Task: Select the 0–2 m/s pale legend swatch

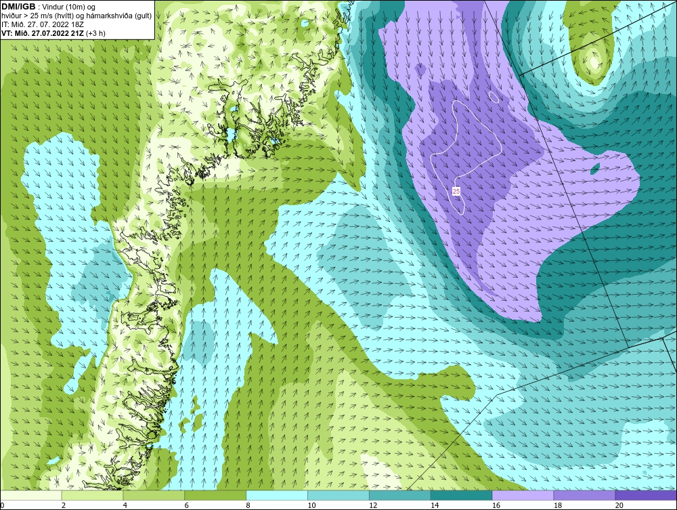Action: point(31,495)
